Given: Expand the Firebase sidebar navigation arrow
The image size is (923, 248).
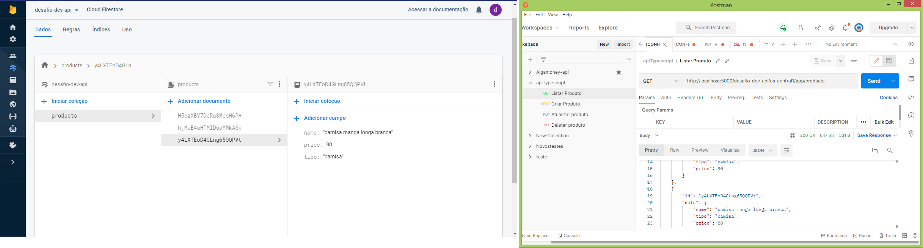Looking at the screenshot, I should (13, 162).
